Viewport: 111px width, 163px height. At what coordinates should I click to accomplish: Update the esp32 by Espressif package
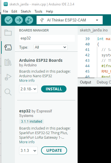click(54, 150)
